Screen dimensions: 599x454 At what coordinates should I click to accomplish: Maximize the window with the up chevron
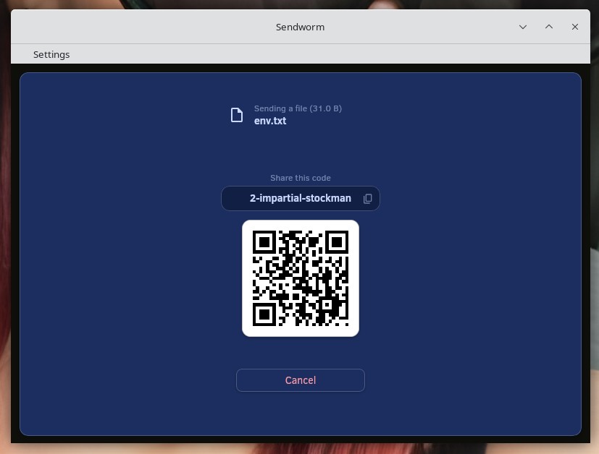(x=549, y=27)
